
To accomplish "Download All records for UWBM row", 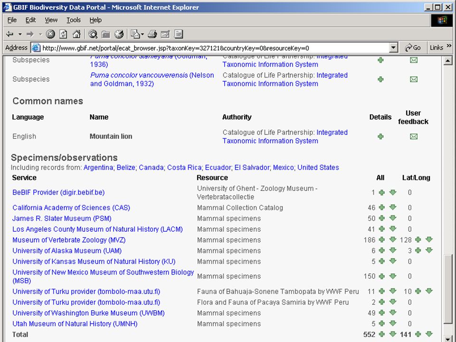I will click(x=393, y=313).
